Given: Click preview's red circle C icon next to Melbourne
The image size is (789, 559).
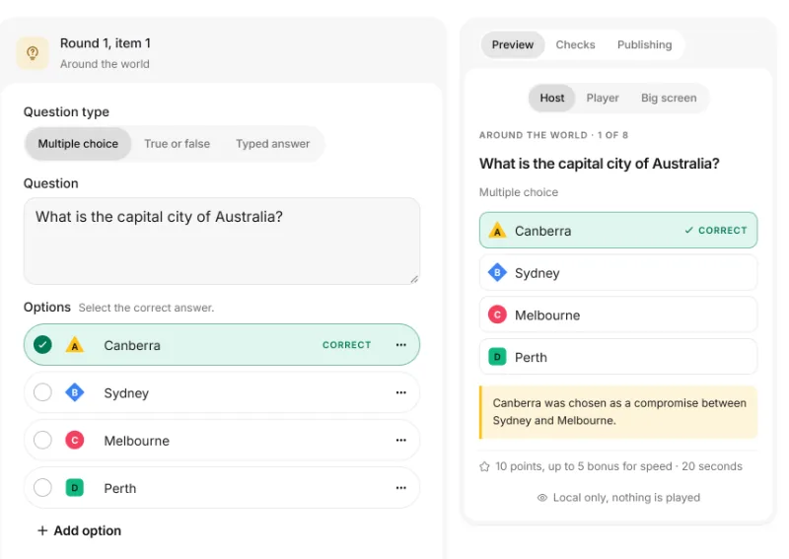Looking at the screenshot, I should (x=497, y=314).
